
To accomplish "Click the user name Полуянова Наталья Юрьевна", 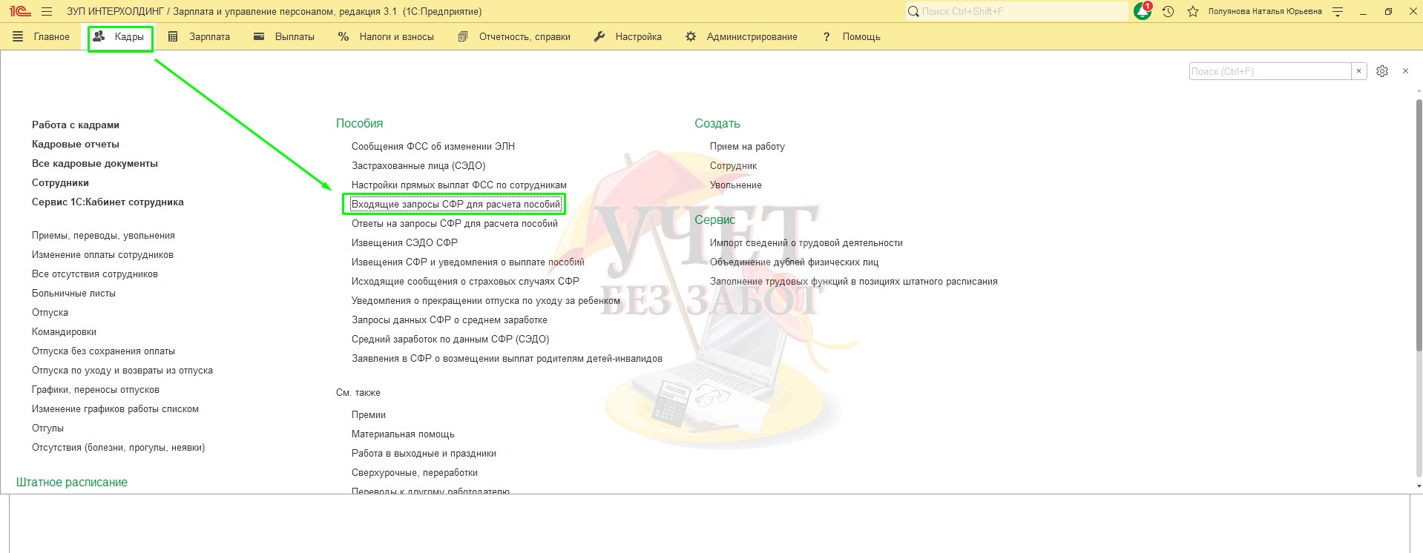I will (1265, 12).
